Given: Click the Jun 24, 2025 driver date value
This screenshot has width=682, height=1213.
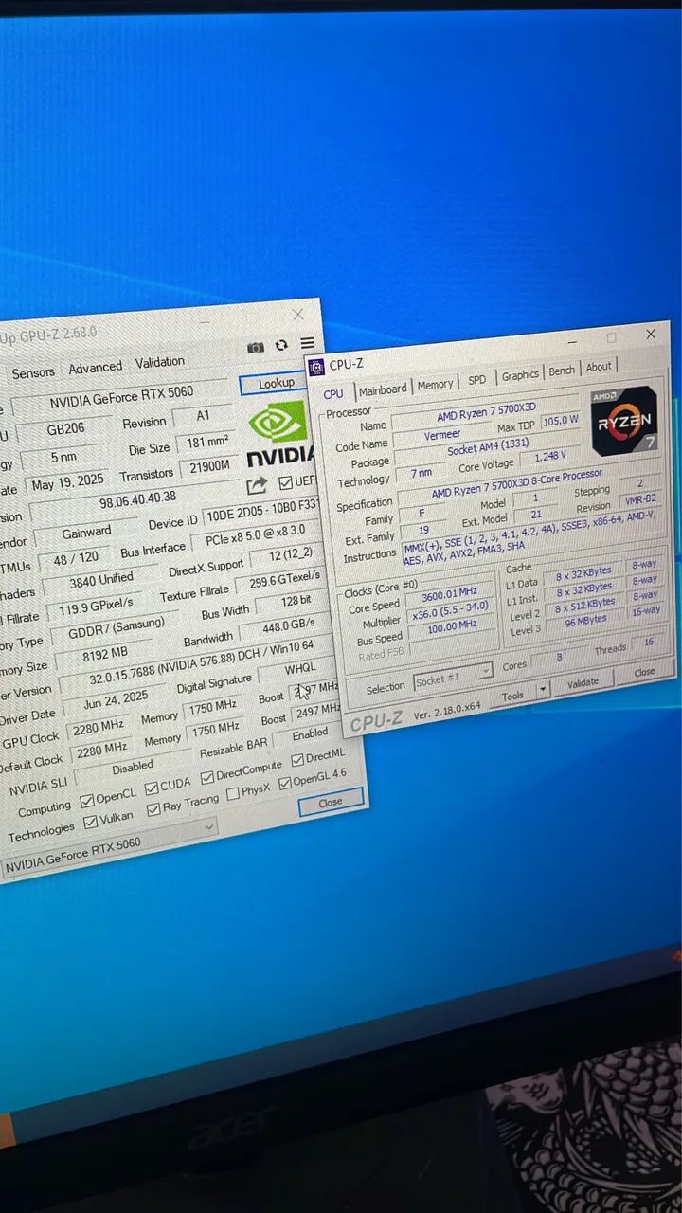Looking at the screenshot, I should [x=116, y=700].
